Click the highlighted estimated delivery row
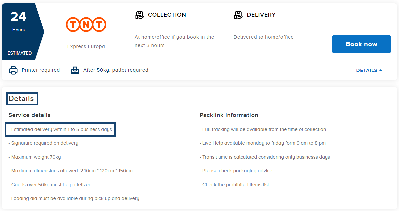The image size is (399, 211). [x=60, y=129]
